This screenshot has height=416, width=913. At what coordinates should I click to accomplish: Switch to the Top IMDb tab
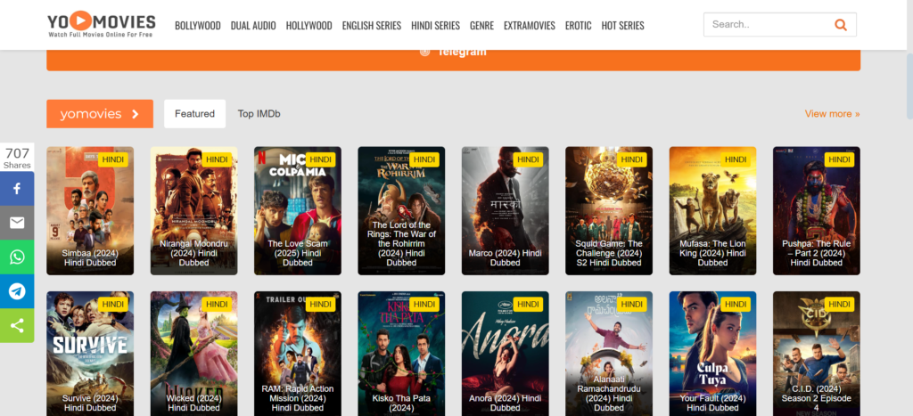pos(259,113)
